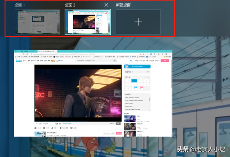Select the 桌面 2 desktop thumbnail
This screenshot has width=230, height=157.
click(x=88, y=22)
